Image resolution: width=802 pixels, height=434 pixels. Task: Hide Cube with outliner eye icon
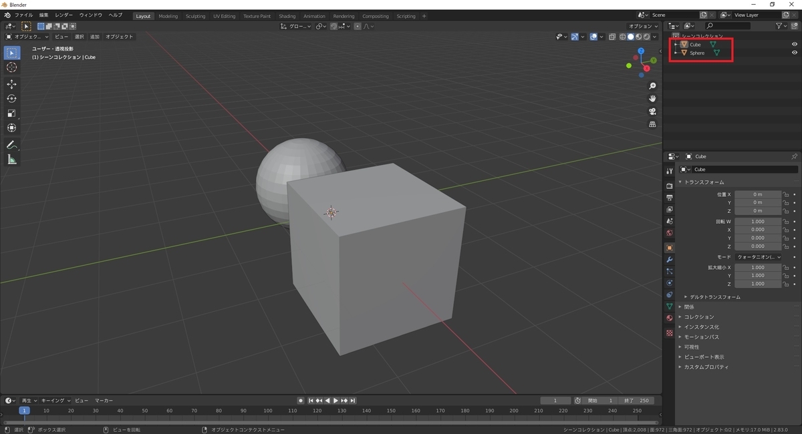click(x=795, y=44)
